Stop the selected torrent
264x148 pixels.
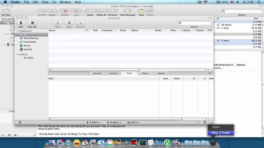(x=69, y=24)
